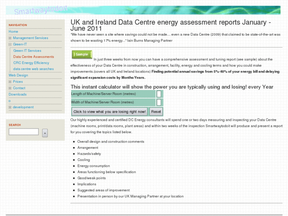
Task: Expand the Contact navigation item
Action: click(10, 88)
